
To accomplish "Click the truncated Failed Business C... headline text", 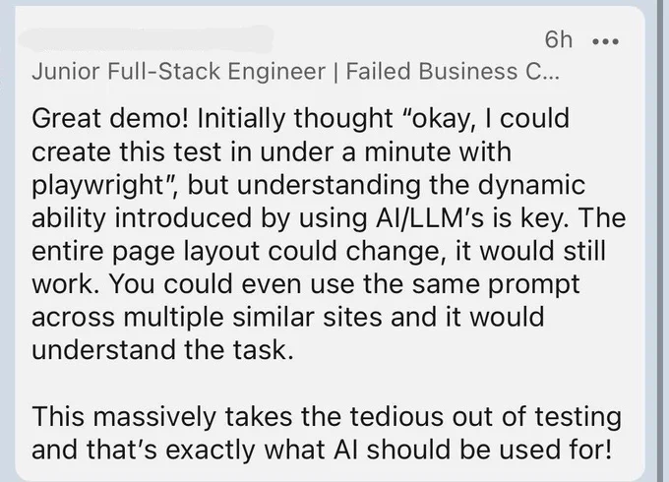I will [x=453, y=71].
